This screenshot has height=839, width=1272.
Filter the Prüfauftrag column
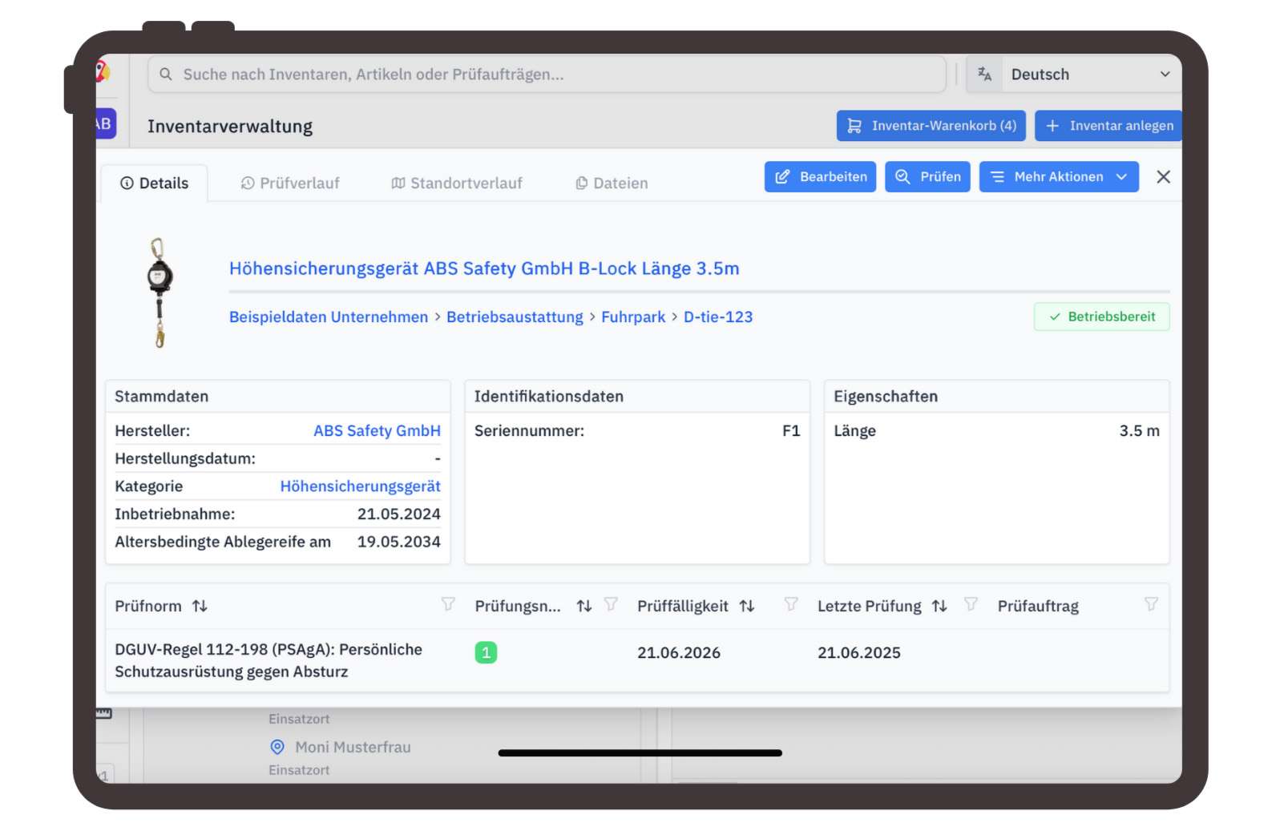1151,604
